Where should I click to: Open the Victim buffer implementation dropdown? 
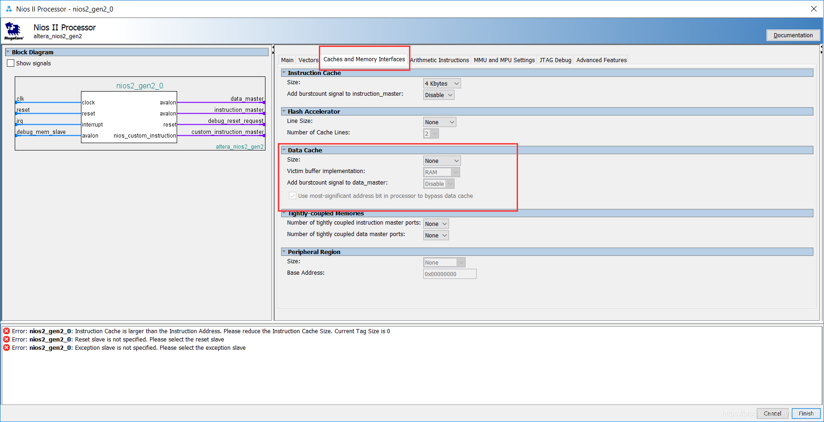442,172
